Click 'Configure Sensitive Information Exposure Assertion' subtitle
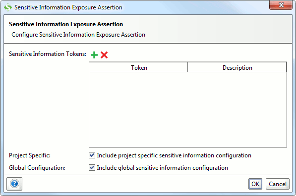Viewport: 296px width, 196px height. (78, 35)
